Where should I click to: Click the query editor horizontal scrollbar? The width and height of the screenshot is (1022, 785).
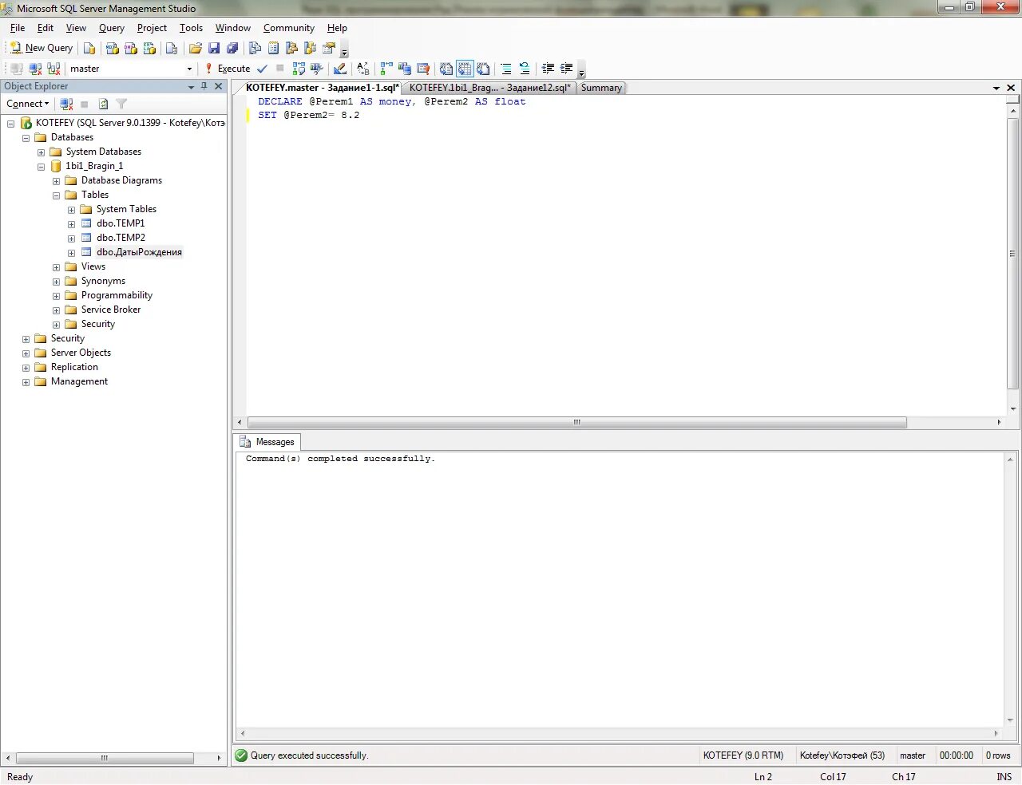coord(576,422)
